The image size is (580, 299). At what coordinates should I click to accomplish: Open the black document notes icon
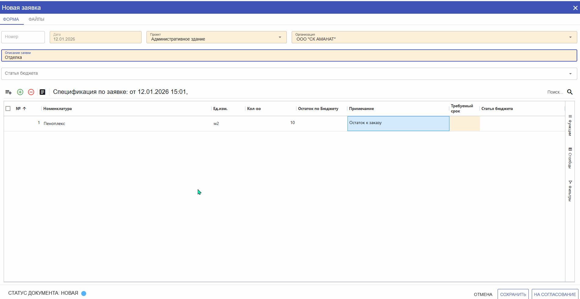pos(42,92)
